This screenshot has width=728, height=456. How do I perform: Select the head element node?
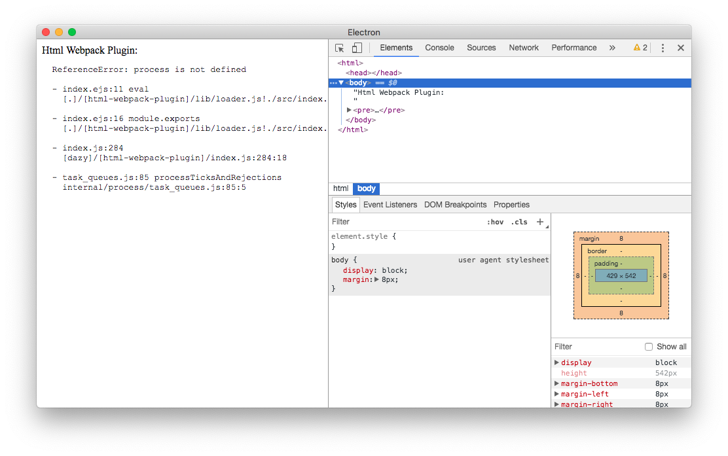pyautogui.click(x=374, y=73)
